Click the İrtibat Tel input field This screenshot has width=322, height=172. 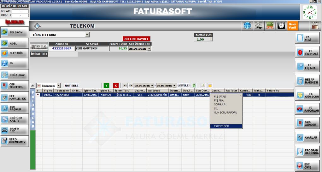click(x=63, y=54)
